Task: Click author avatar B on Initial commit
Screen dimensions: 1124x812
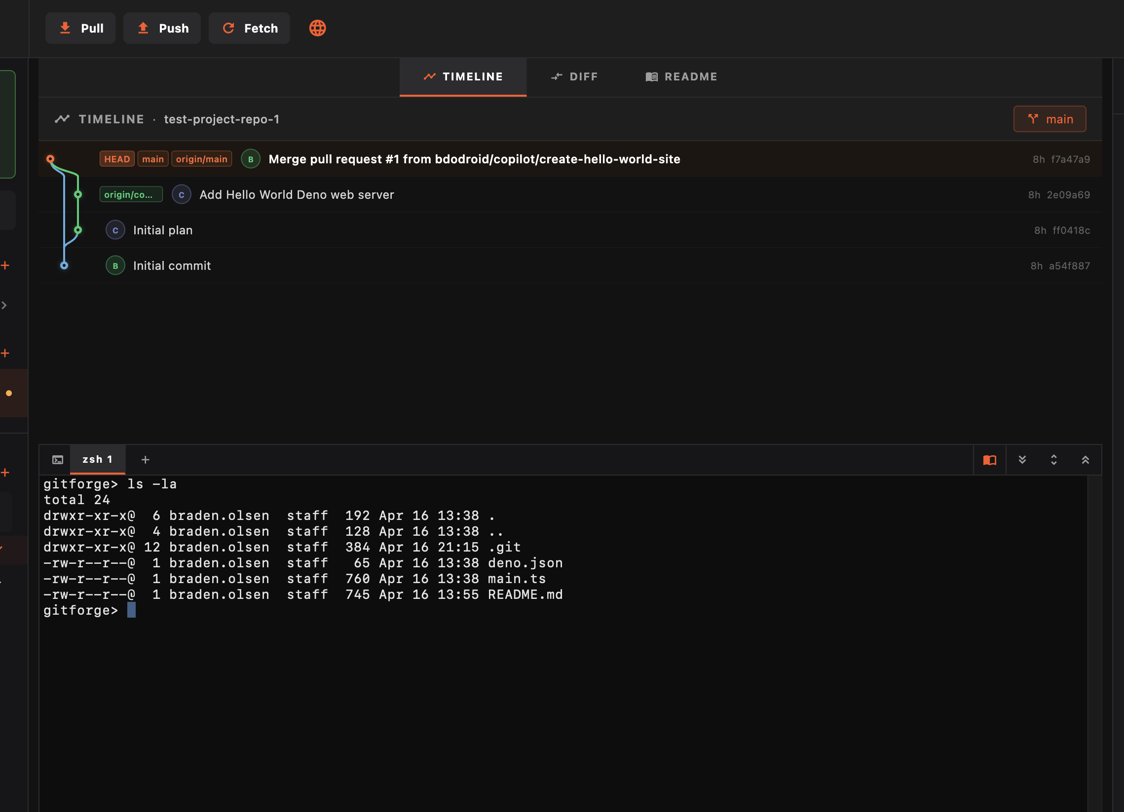Action: coord(115,265)
